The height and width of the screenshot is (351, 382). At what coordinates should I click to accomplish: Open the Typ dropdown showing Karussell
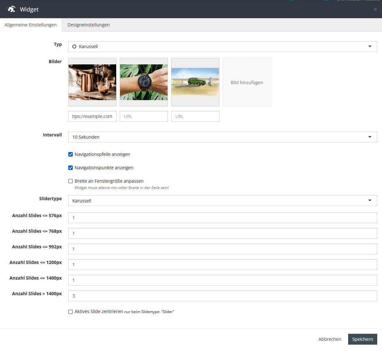[x=222, y=47]
